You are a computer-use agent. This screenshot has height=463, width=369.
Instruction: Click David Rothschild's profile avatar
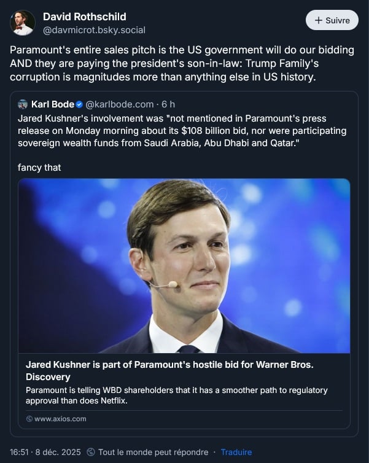tap(23, 23)
